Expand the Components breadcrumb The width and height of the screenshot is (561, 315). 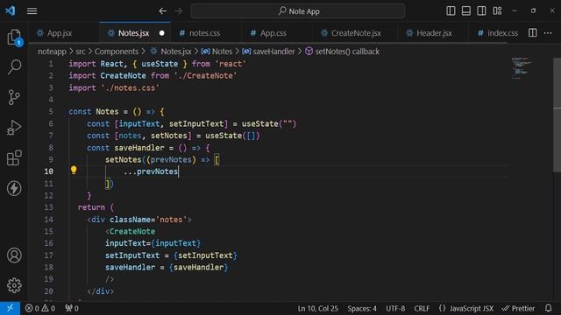pyautogui.click(x=117, y=52)
